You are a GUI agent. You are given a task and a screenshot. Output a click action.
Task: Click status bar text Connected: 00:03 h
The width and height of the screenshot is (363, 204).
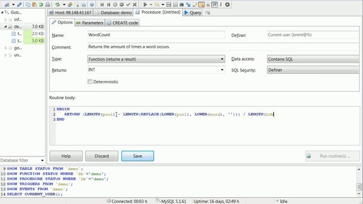click(x=129, y=201)
